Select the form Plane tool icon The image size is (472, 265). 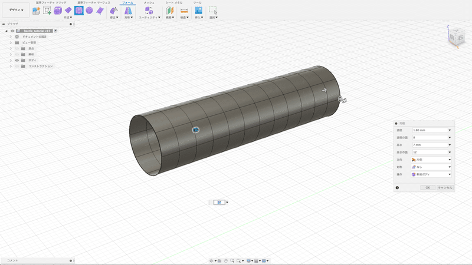(x=68, y=11)
